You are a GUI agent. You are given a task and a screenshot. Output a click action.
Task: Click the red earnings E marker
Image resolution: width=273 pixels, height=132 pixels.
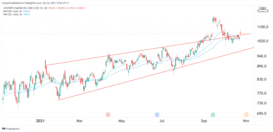(108, 115)
